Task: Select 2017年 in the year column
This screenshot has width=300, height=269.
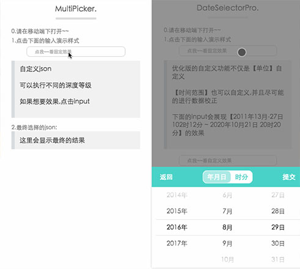Action: click(x=177, y=243)
